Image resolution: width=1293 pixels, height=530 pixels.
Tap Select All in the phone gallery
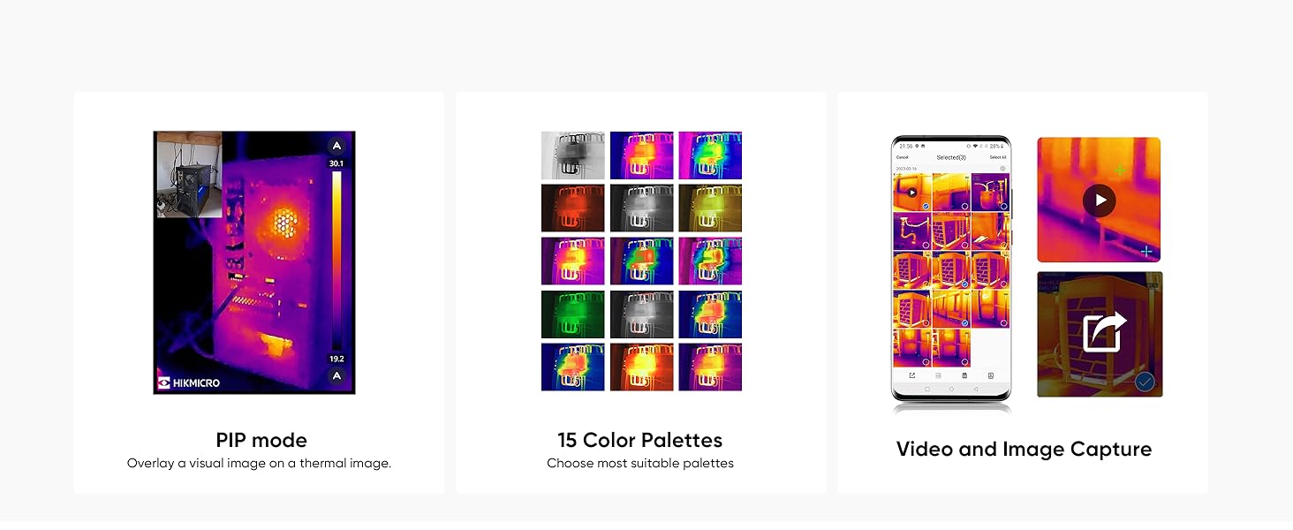(997, 157)
